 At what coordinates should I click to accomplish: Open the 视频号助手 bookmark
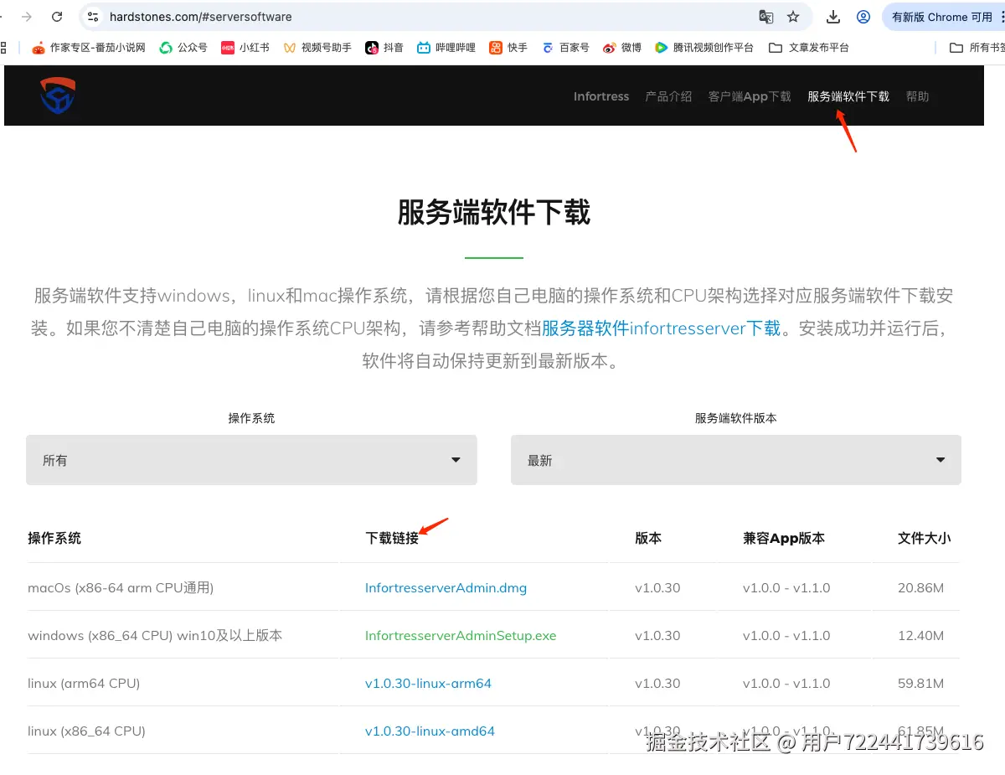317,48
